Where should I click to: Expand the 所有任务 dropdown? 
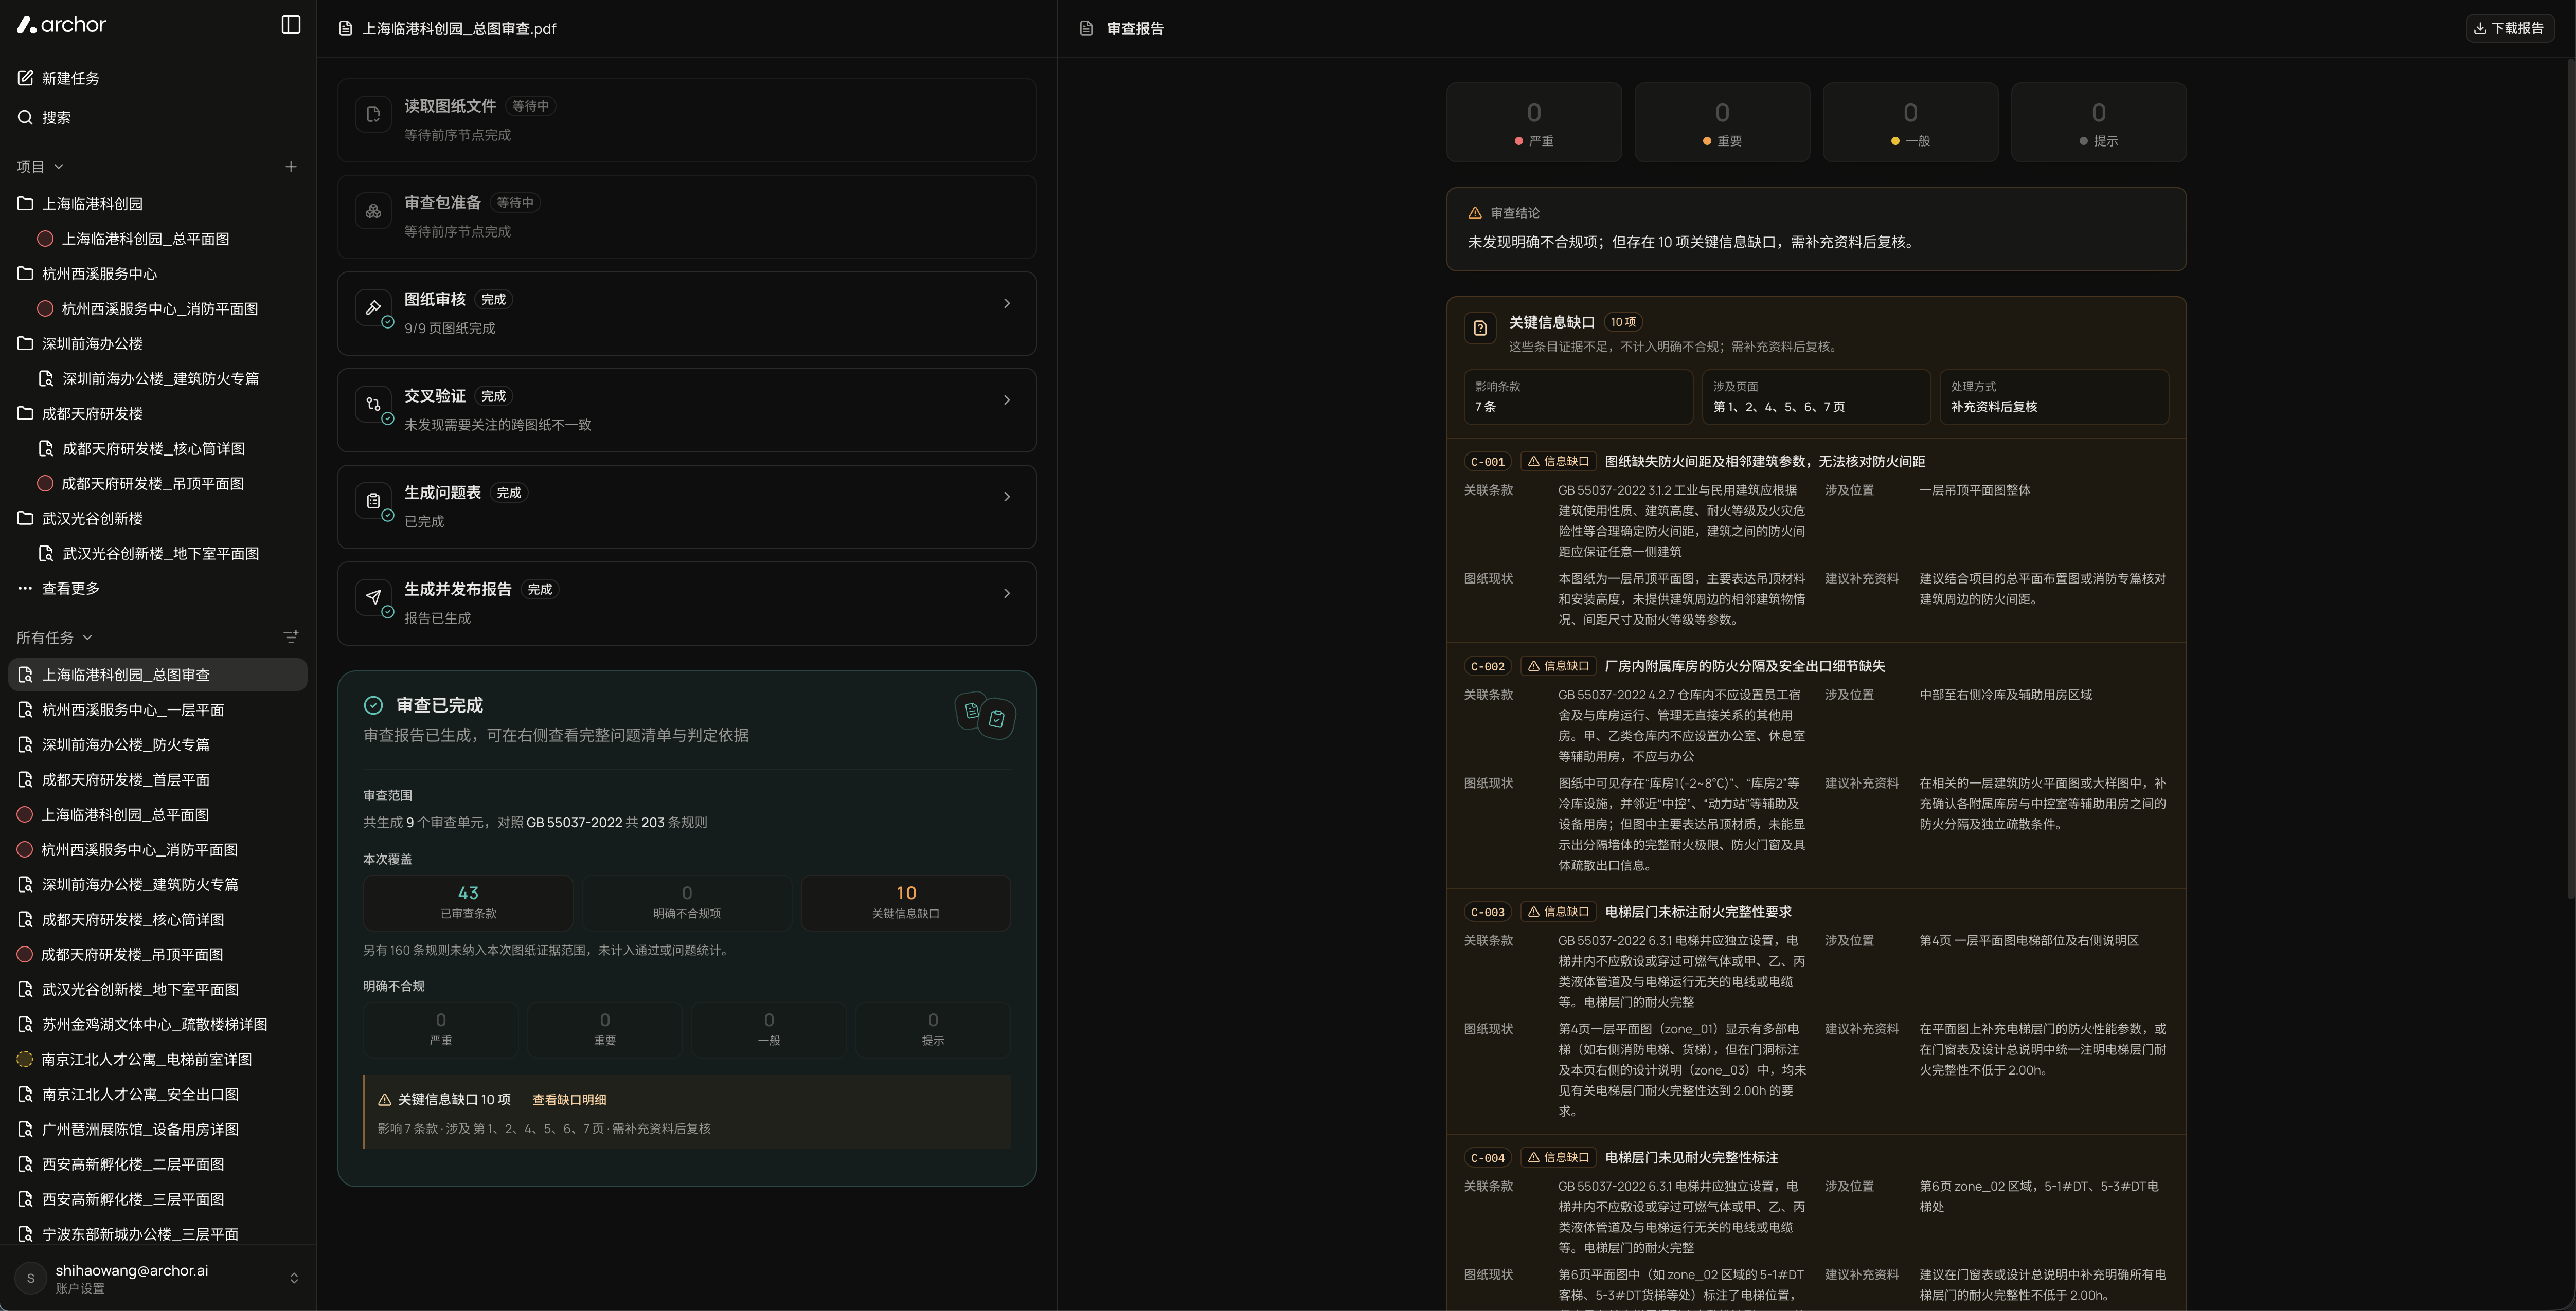(87, 638)
